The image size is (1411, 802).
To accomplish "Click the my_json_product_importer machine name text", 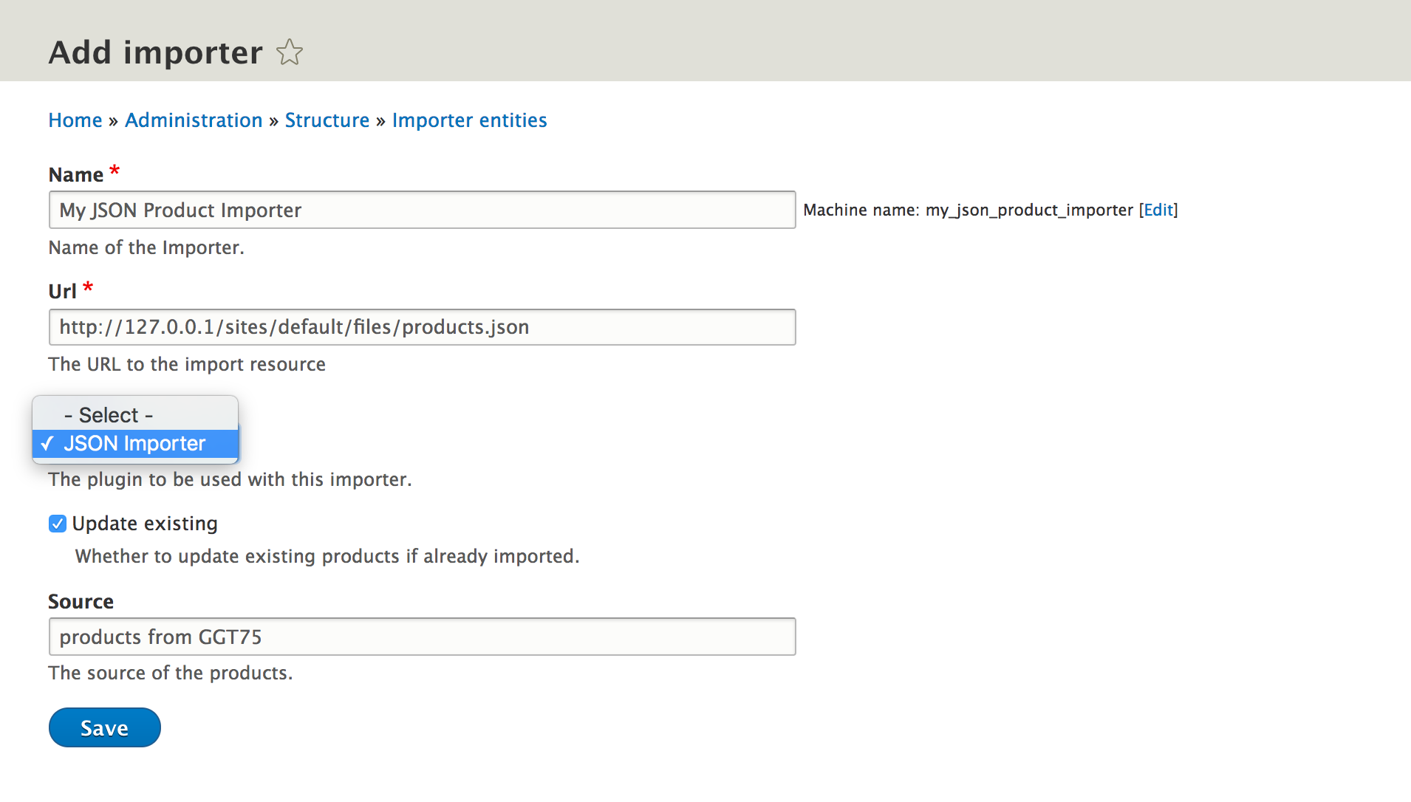I will click(1029, 210).
